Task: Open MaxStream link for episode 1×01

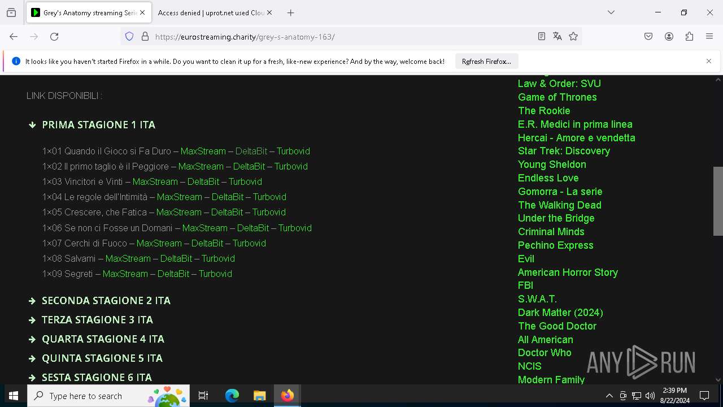Action: 203,151
